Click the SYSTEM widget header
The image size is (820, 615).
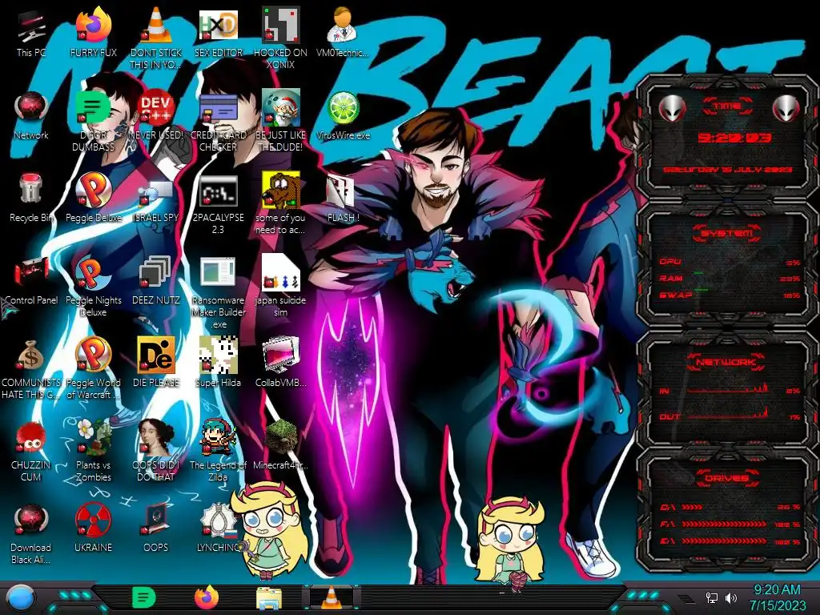(727, 233)
